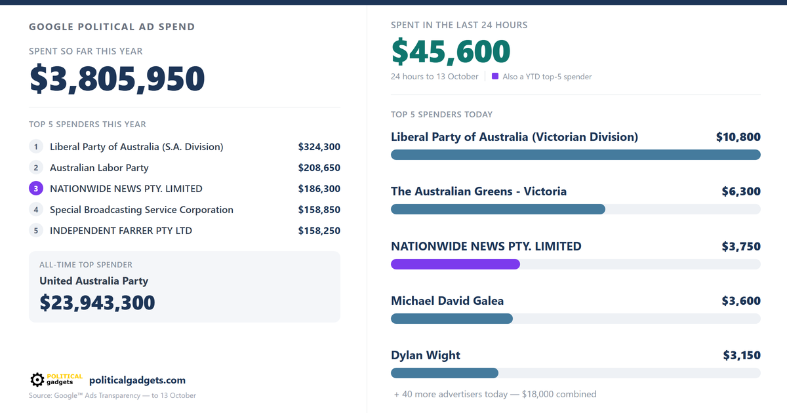Click rank badge 2 beside Australian Labor Party

click(36, 168)
